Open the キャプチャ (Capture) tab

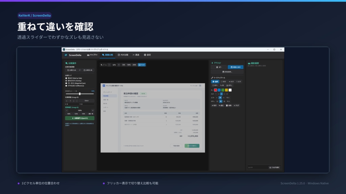[x=92, y=55]
